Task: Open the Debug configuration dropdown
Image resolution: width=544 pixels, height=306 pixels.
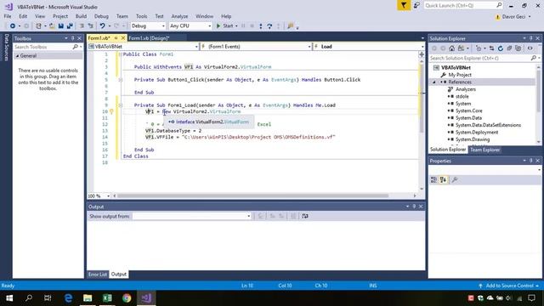Action: tap(148, 26)
